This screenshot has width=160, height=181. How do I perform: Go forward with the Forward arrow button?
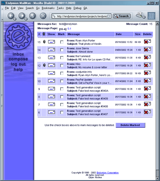[22, 16]
